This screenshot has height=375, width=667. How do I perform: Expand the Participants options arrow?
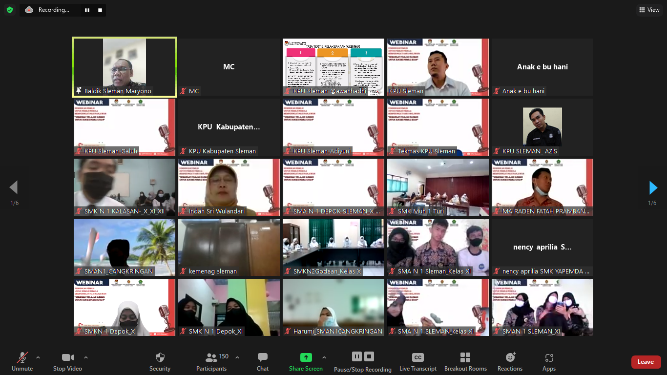238,357
